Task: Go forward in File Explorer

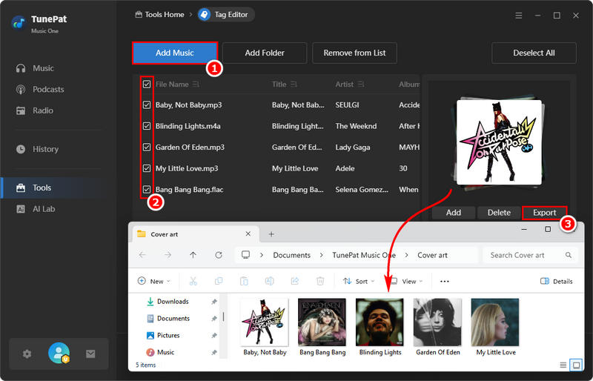Action: pyautogui.click(x=168, y=255)
